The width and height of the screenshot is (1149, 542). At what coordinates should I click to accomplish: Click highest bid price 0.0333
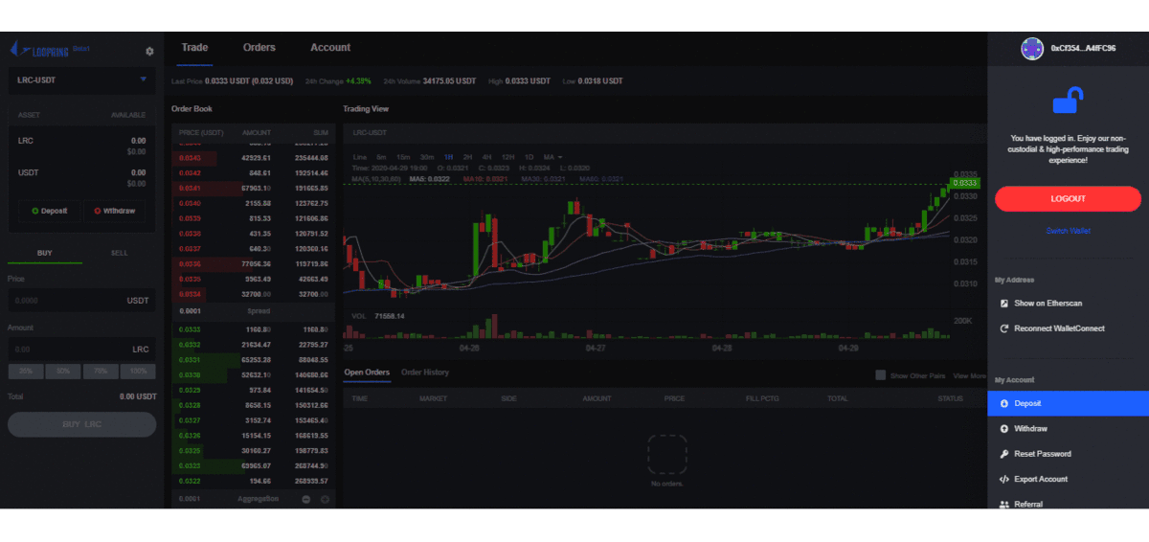click(191, 329)
